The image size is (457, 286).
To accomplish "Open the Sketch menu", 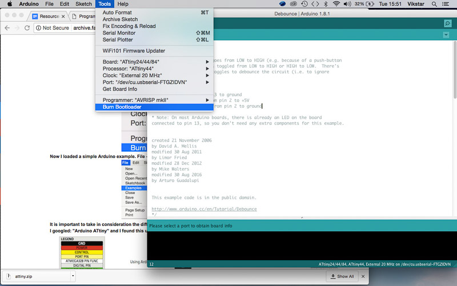I will [83, 4].
